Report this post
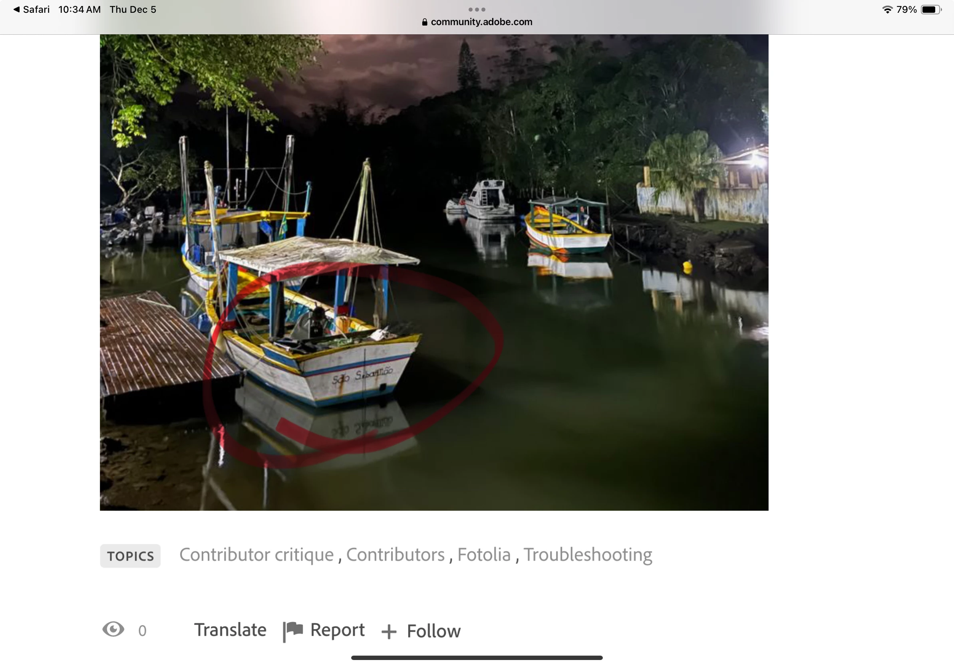This screenshot has height=666, width=954. pos(338,630)
